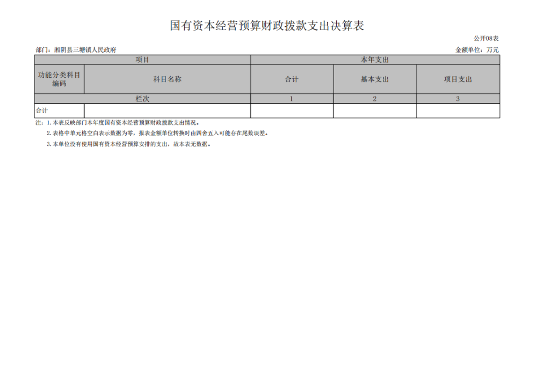Click column number 1 cell

point(292,99)
